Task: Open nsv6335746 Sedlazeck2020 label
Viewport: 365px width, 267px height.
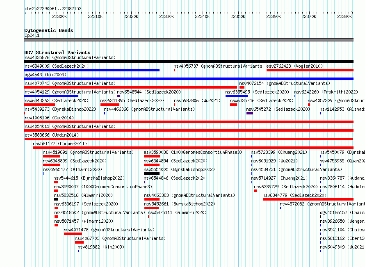Action: tap(262, 100)
